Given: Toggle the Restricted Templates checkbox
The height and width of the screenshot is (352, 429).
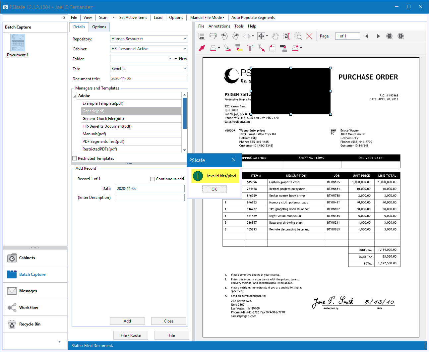Looking at the screenshot, I should (75, 158).
